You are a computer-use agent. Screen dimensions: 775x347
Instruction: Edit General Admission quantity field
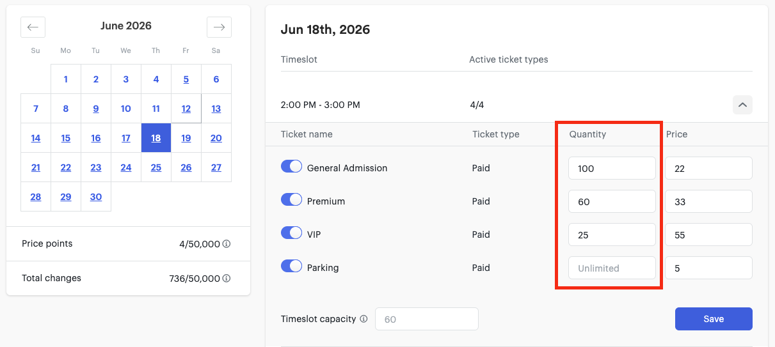612,168
